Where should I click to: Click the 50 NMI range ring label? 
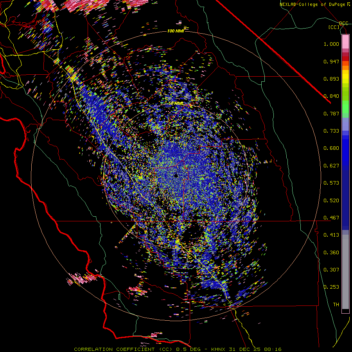coord(176,104)
